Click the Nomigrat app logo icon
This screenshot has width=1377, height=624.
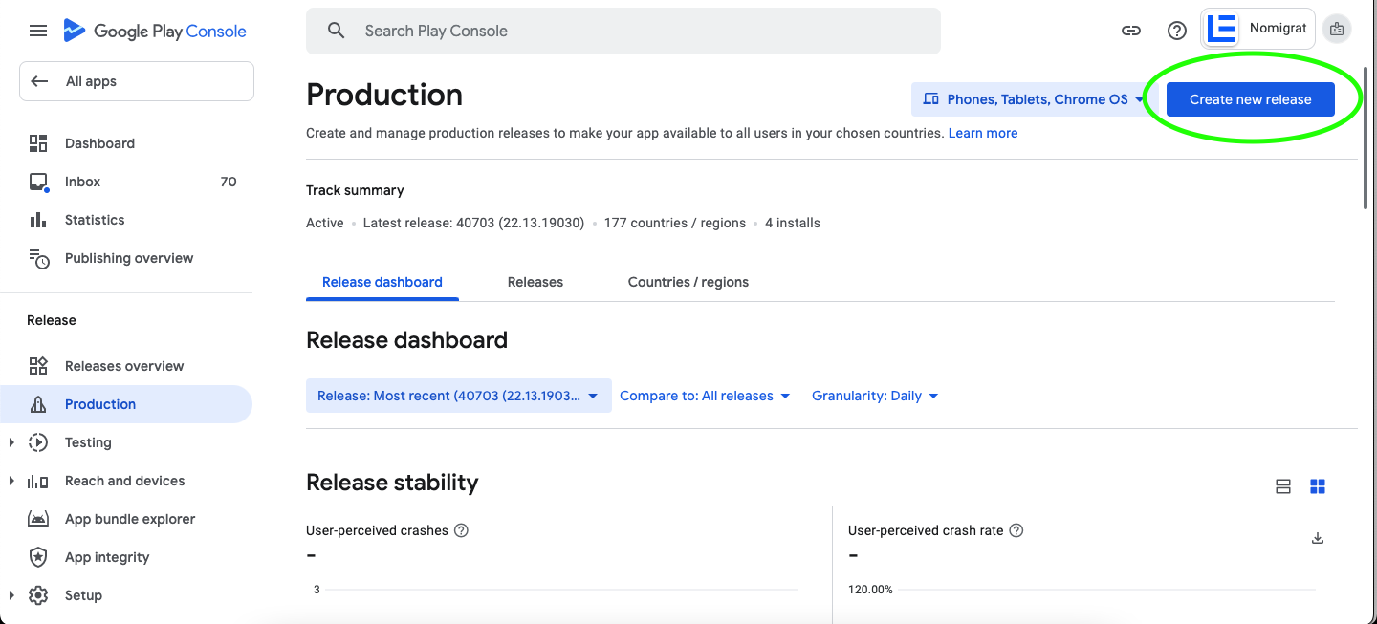[1222, 29]
